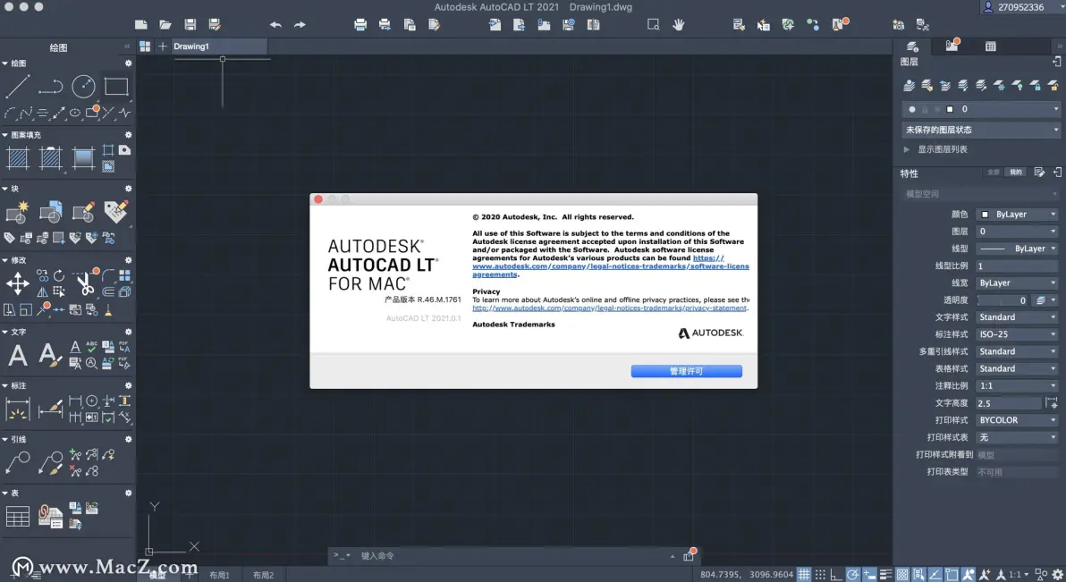Toggle transparency display in status bar

902,575
